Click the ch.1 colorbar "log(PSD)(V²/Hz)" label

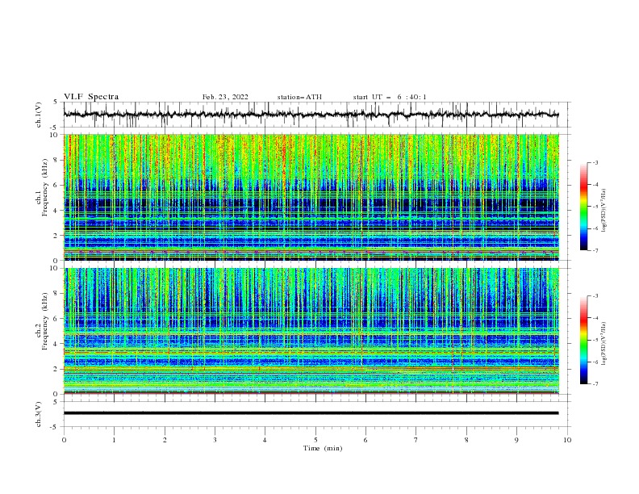pos(604,211)
